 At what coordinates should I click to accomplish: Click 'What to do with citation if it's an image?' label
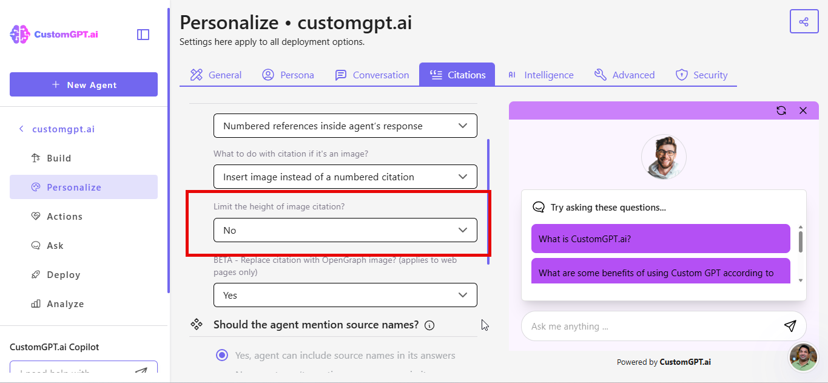coord(291,154)
